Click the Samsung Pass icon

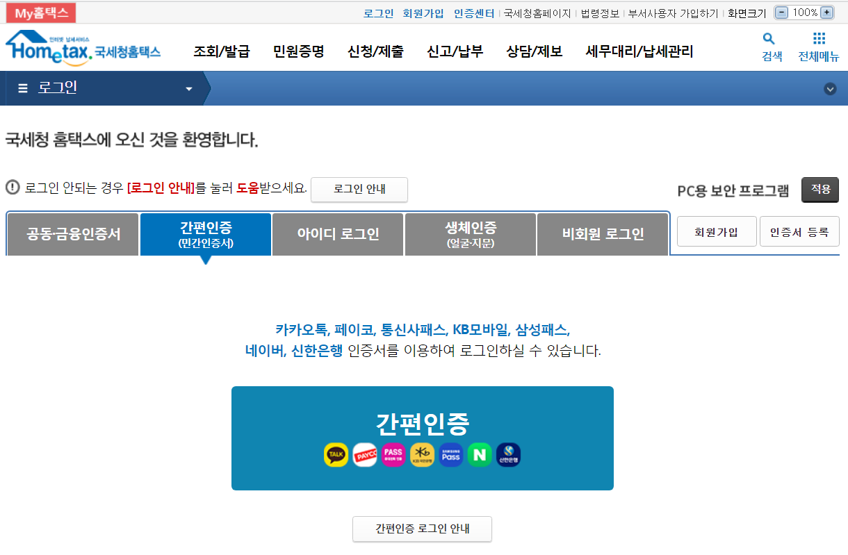tap(451, 455)
